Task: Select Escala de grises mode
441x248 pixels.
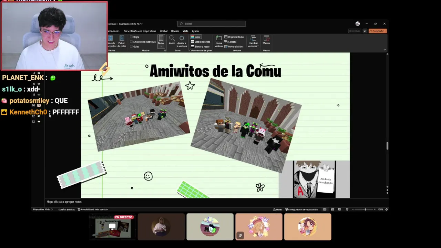Action: pyautogui.click(x=200, y=42)
